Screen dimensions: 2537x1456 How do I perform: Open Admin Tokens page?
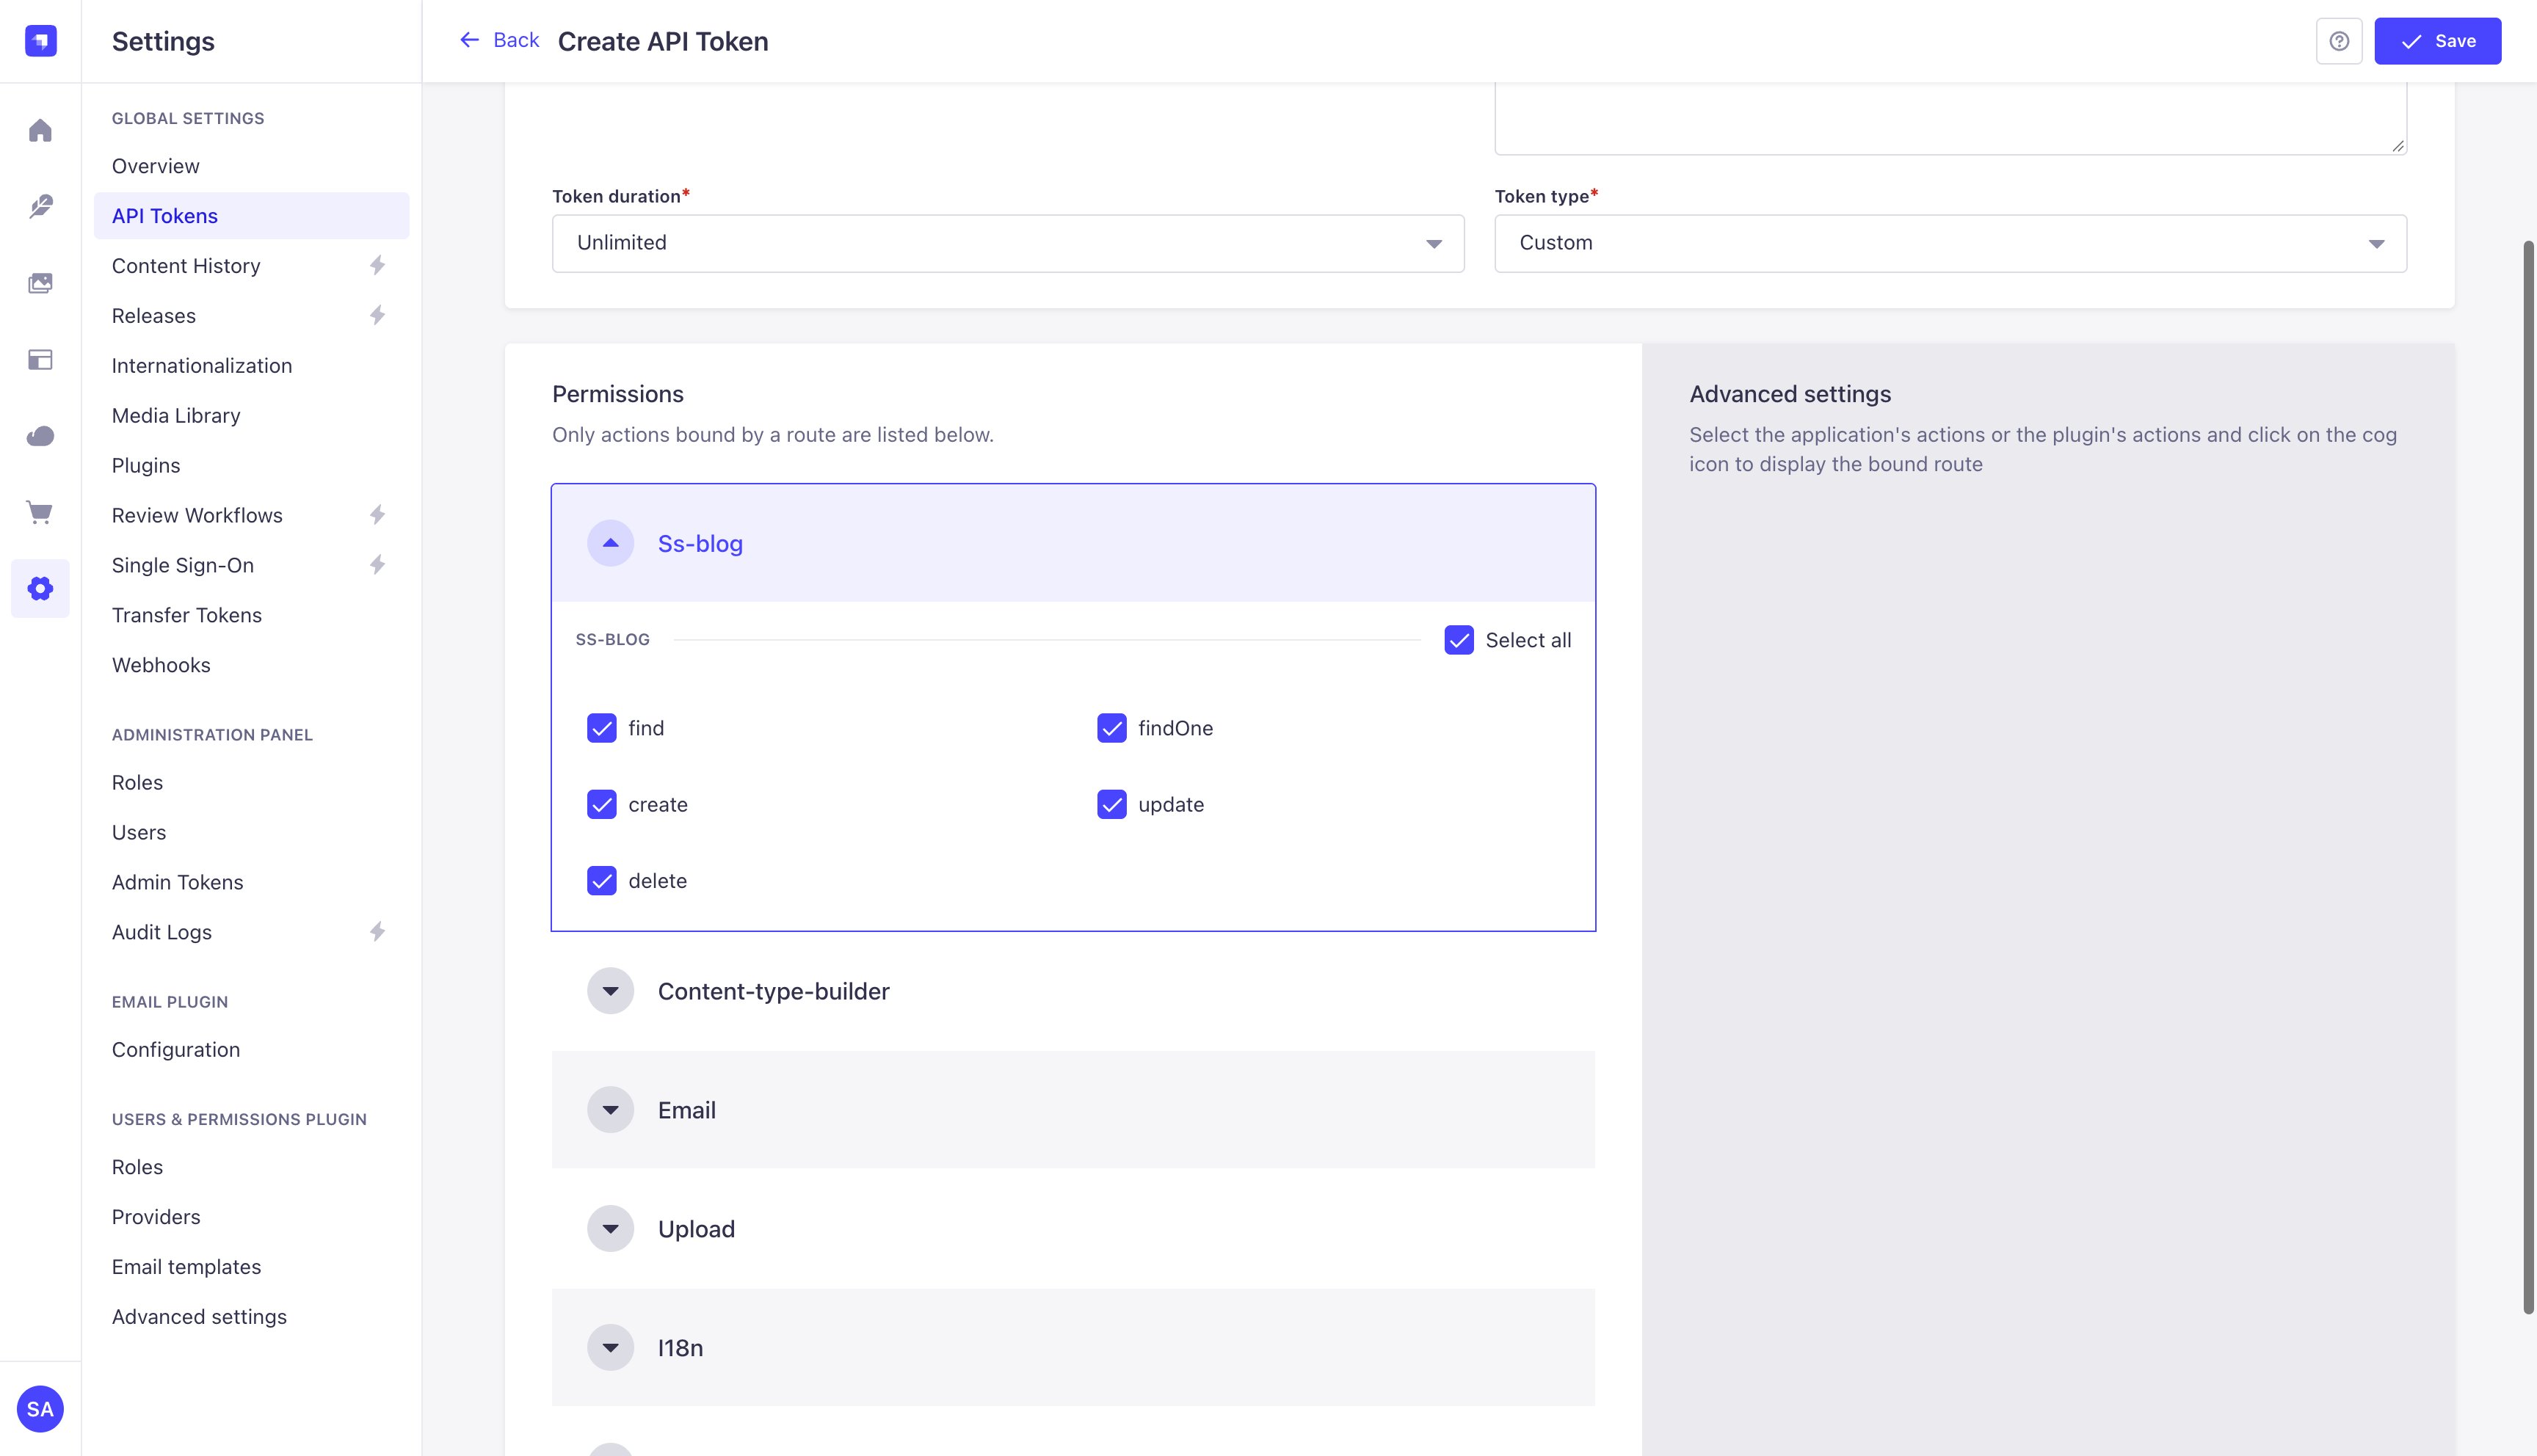[177, 882]
